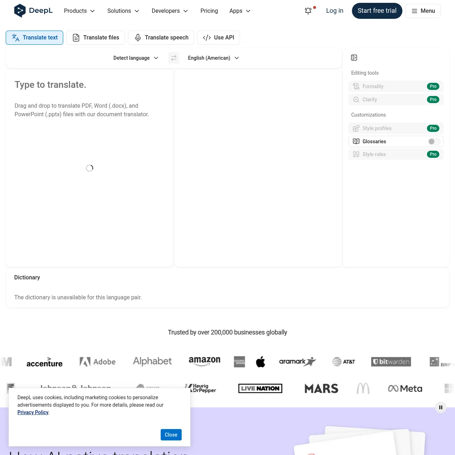Open the Detect language dropdown
The height and width of the screenshot is (455, 455).
pos(136,58)
